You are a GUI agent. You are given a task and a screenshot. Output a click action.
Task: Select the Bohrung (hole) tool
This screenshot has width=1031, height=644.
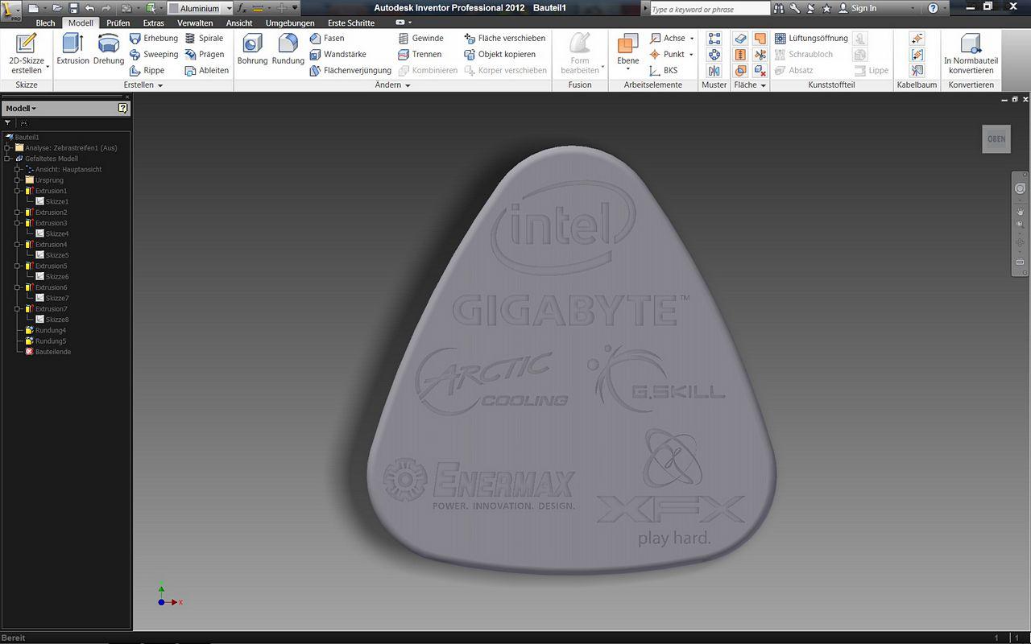[x=252, y=50]
